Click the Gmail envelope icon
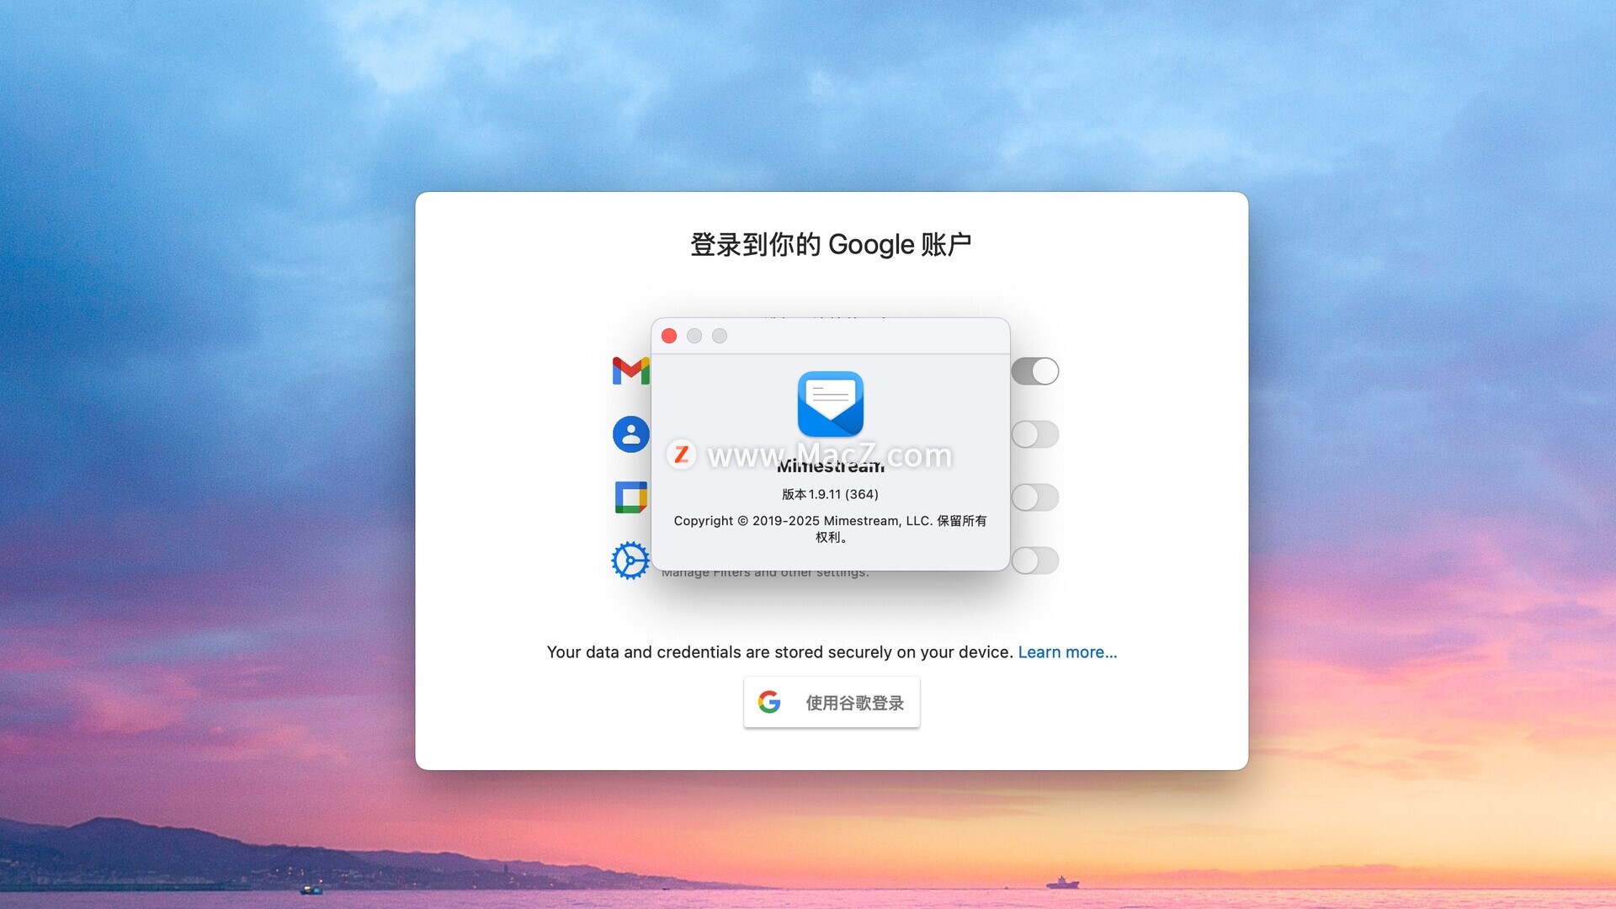 [630, 371]
